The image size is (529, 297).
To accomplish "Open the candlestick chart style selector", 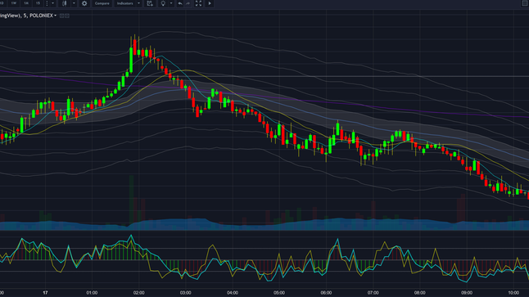I will click(64, 3).
